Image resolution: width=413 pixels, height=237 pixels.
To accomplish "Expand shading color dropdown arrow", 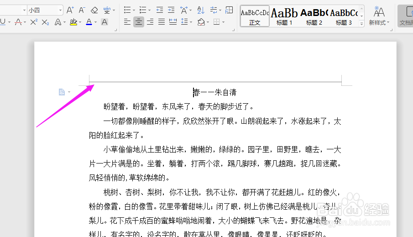I will pyautogui.click(x=208, y=22).
